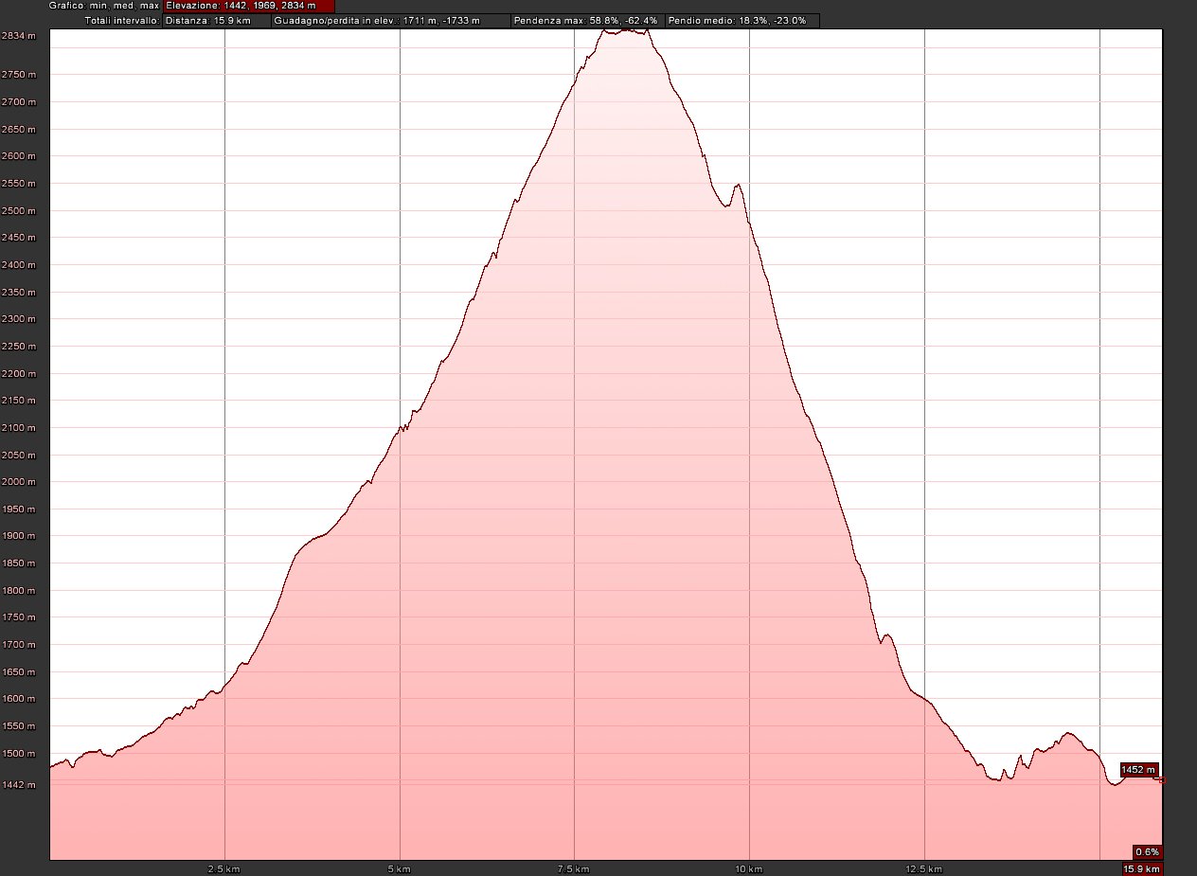Click the 1452 m elevation tooltip
Screen dimensions: 1197x876
click(1137, 770)
